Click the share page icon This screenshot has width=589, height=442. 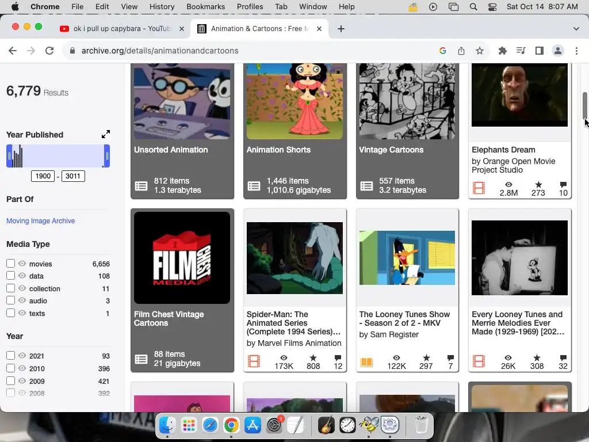point(461,51)
